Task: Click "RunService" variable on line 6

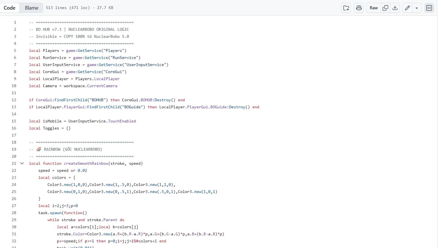Action: click(x=54, y=58)
